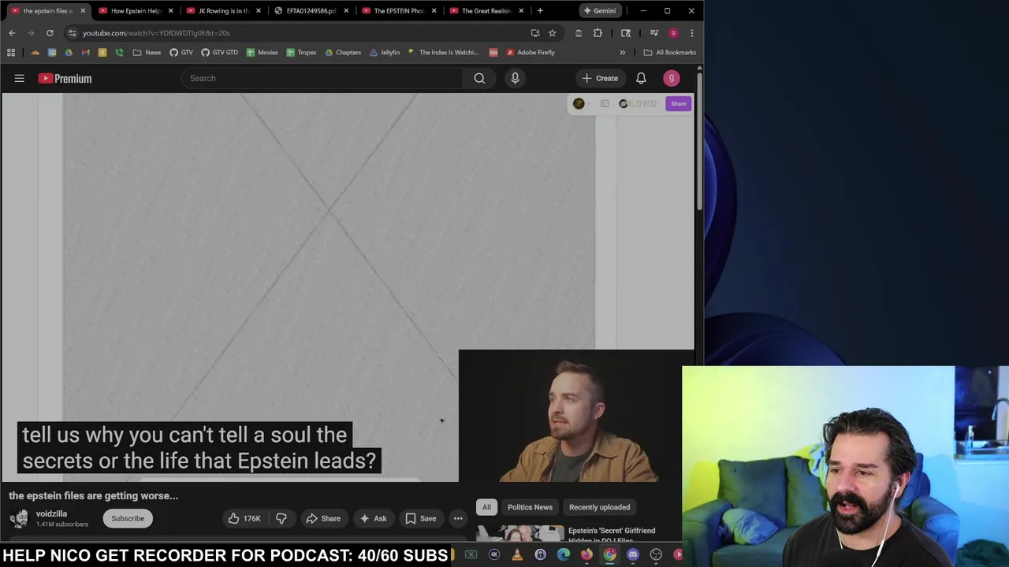Viewport: 1009px width, 567px height.
Task: Open the Movies bookmark
Action: [x=262, y=53]
